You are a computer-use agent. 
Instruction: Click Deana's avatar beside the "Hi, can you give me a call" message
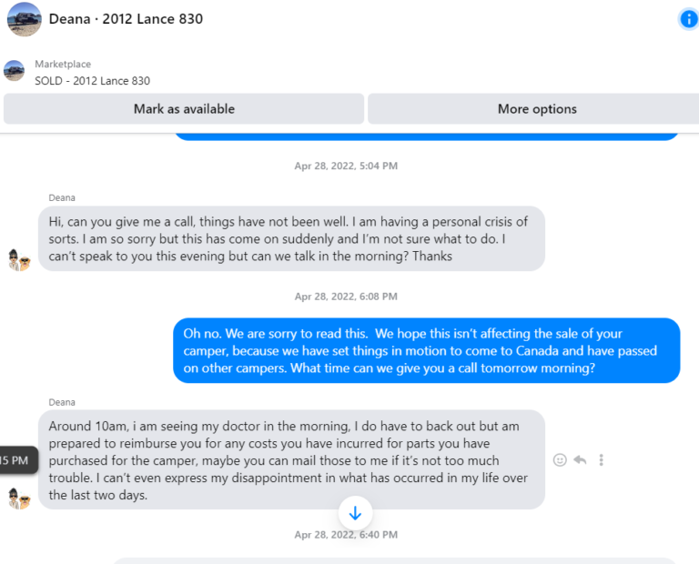pyautogui.click(x=19, y=261)
